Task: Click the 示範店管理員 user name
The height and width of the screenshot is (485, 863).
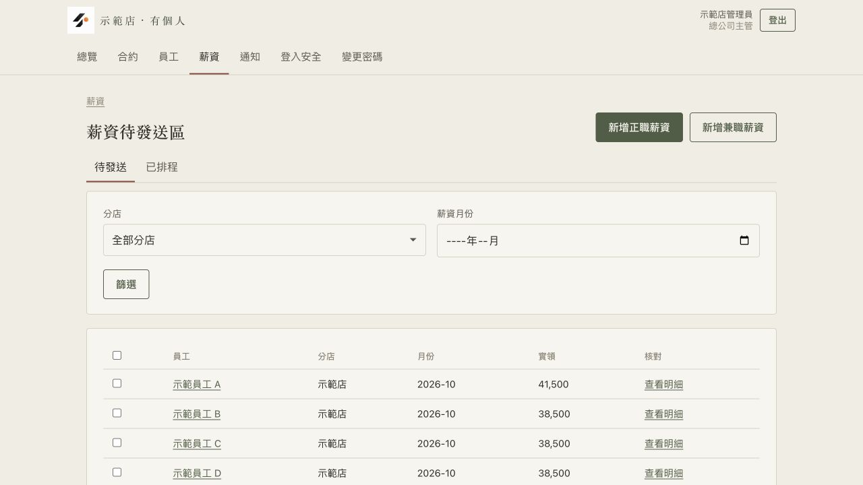Action: [x=726, y=14]
